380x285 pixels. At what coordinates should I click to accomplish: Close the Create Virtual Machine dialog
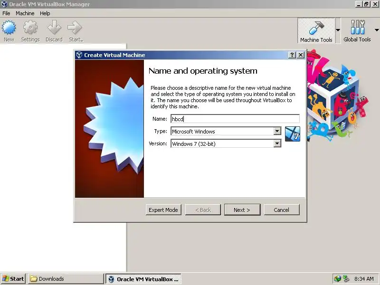301,55
